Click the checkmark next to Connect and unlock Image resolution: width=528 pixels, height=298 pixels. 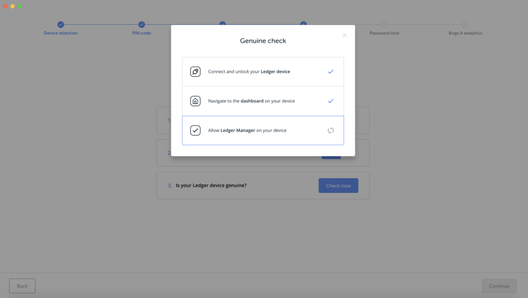[331, 72]
